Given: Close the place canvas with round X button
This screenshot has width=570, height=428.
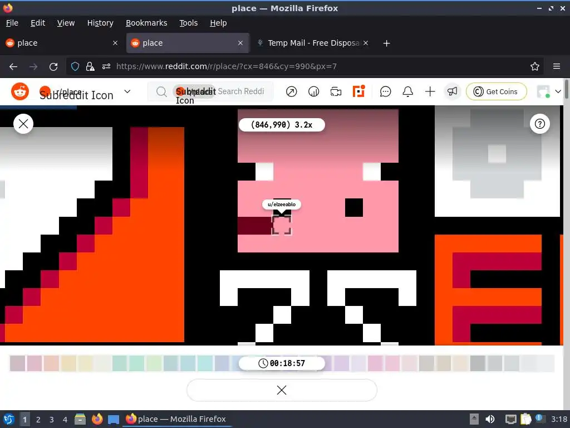Looking at the screenshot, I should [x=23, y=124].
